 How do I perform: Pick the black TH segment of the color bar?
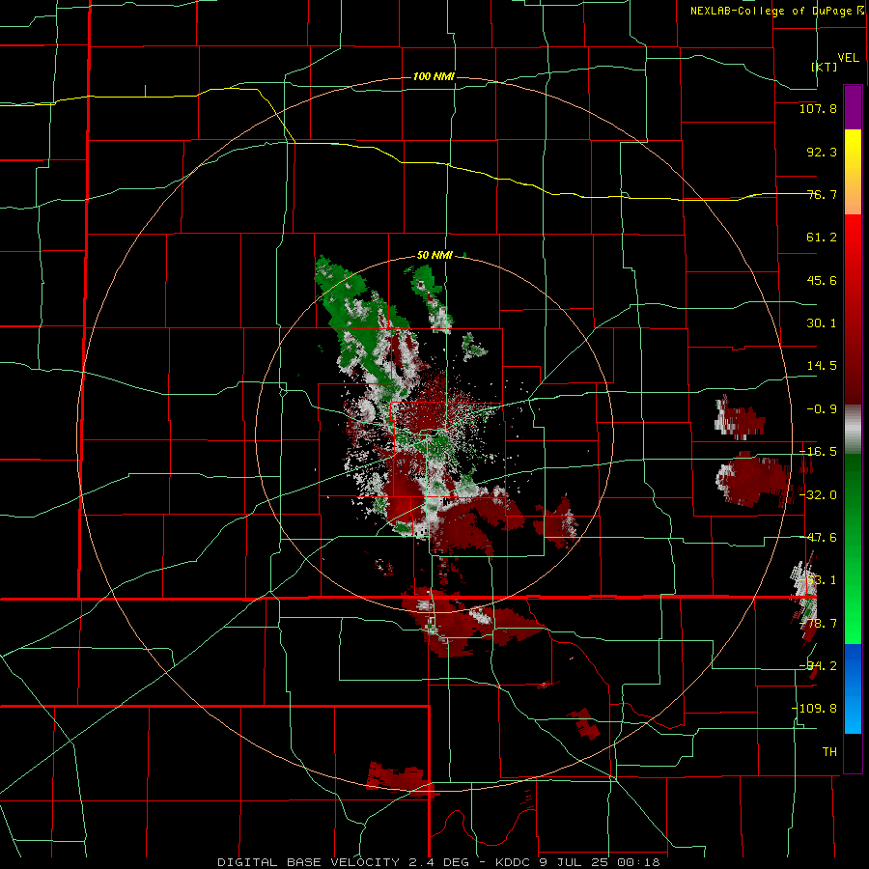point(853,752)
